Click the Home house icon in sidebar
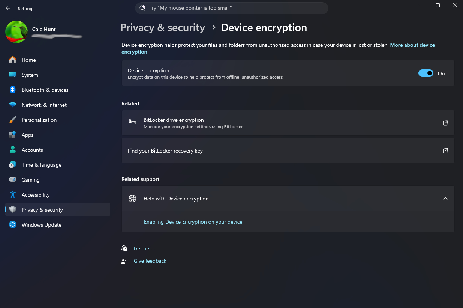The height and width of the screenshot is (308, 463). pos(13,60)
